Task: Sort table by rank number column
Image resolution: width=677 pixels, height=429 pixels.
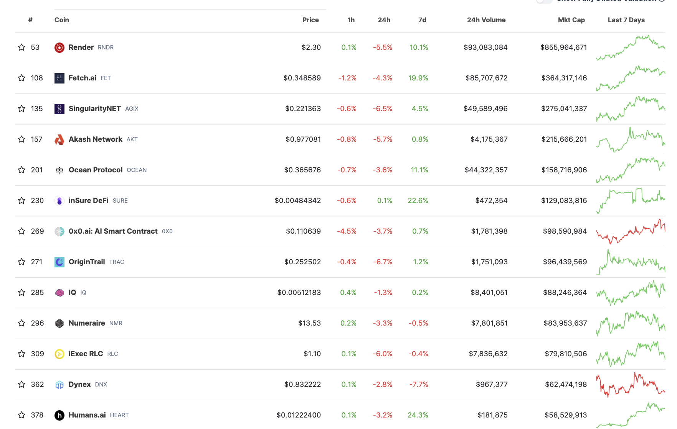Action: (30, 20)
